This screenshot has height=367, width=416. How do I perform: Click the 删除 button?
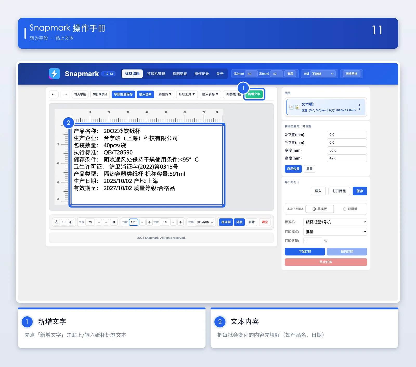[x=251, y=222]
